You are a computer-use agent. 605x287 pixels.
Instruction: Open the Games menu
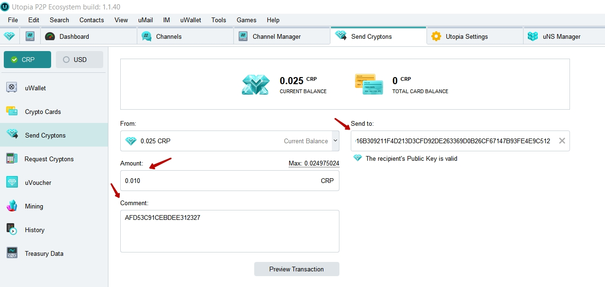pos(247,20)
